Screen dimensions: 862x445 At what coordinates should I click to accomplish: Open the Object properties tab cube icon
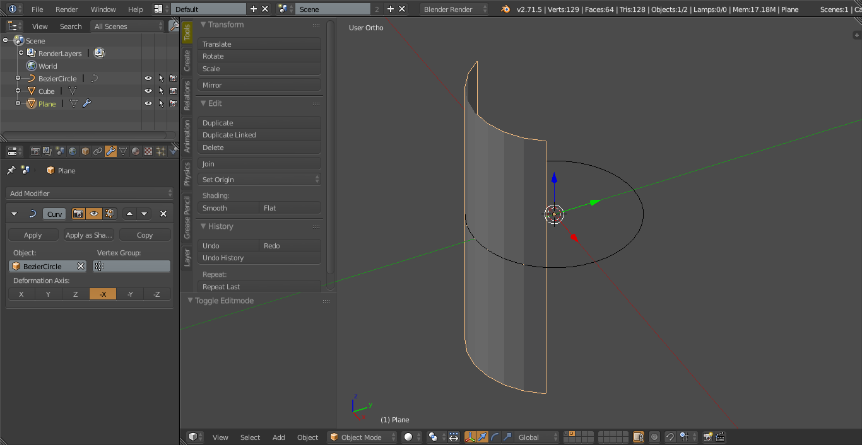(85, 151)
